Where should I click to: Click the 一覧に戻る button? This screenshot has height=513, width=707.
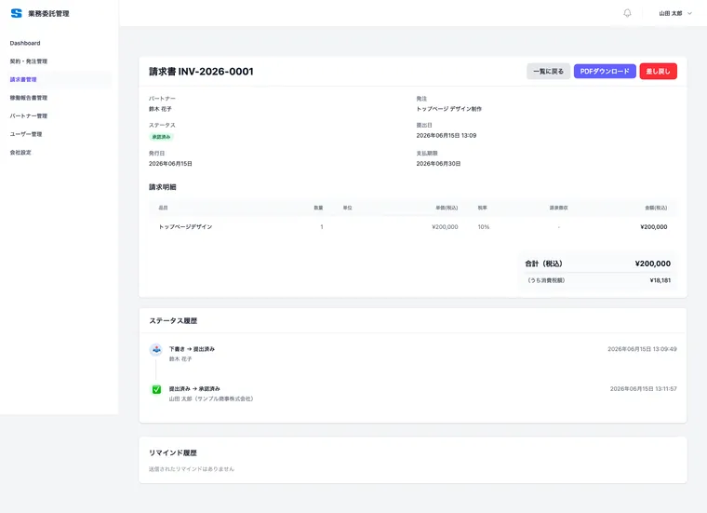tap(548, 72)
